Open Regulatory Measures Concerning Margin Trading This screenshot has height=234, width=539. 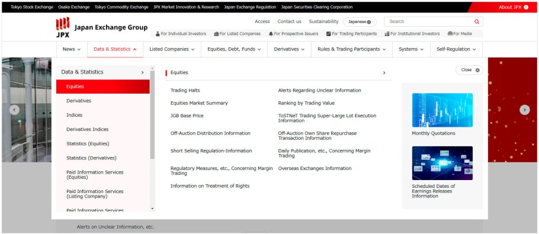coord(222,171)
